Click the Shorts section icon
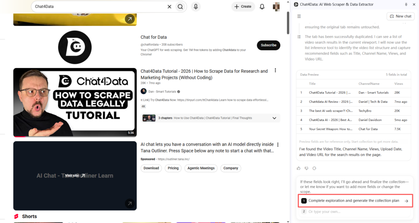The height and width of the screenshot is (223, 419). coord(16,216)
